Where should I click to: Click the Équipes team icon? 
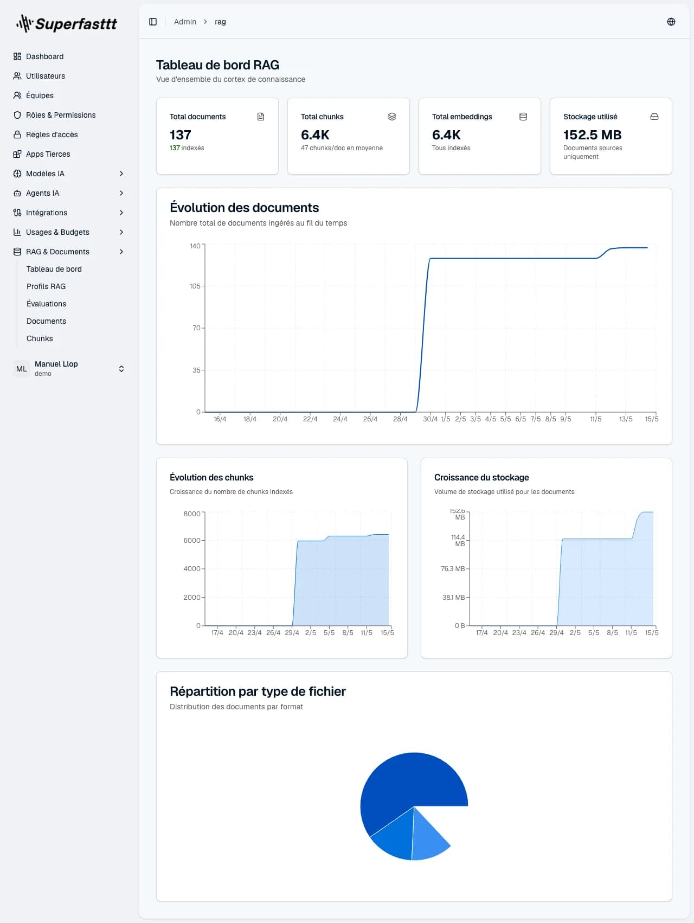(17, 95)
